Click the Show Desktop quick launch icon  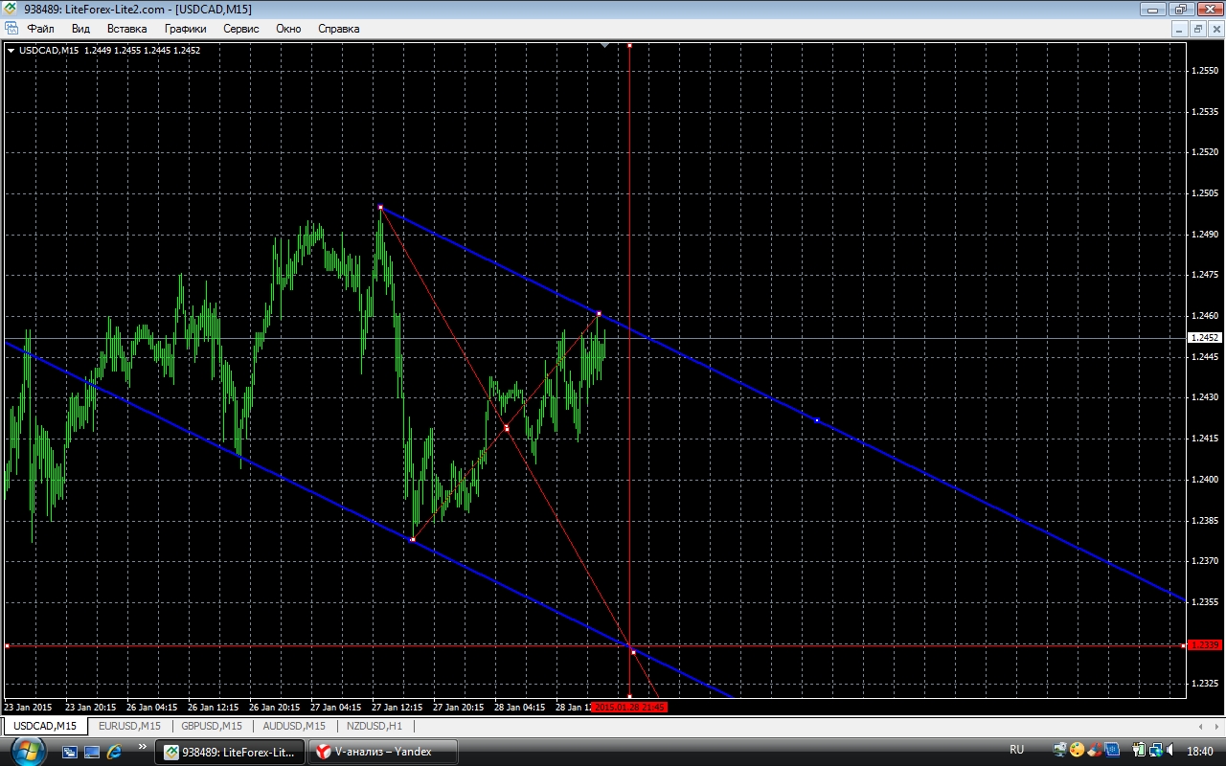click(x=70, y=752)
